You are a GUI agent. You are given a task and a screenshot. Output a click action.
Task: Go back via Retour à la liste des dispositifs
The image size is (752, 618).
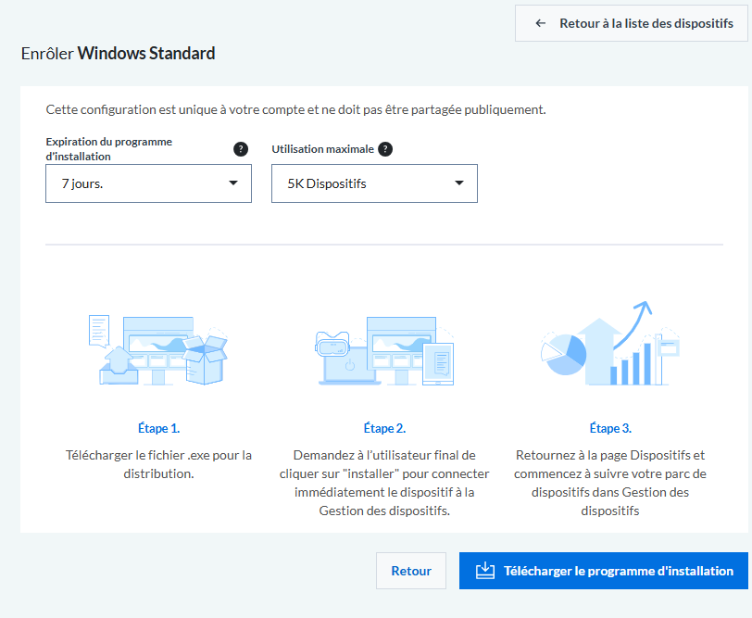[632, 23]
